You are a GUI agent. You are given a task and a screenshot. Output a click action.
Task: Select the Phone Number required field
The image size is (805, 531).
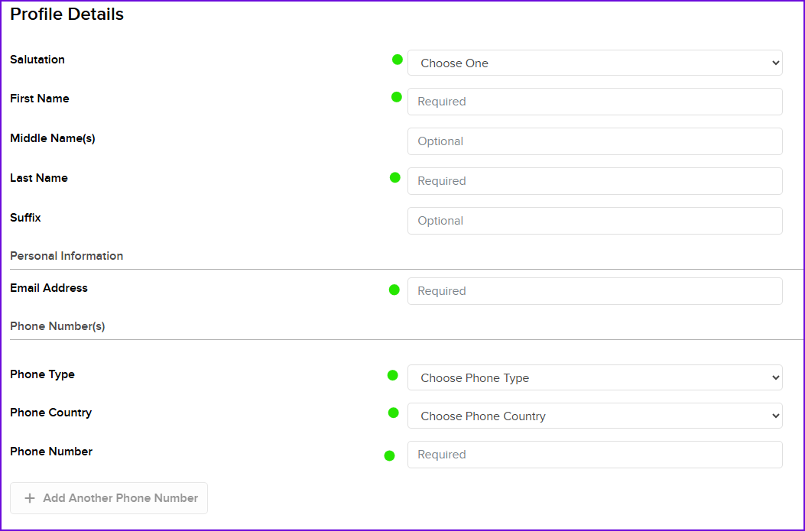[595, 455]
